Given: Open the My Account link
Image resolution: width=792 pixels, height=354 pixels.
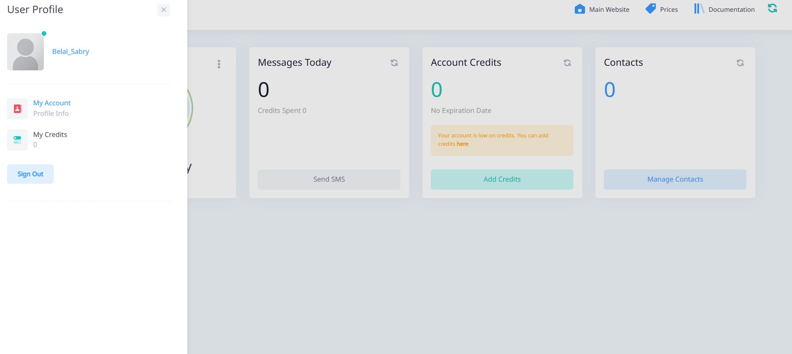Looking at the screenshot, I should click(x=52, y=103).
